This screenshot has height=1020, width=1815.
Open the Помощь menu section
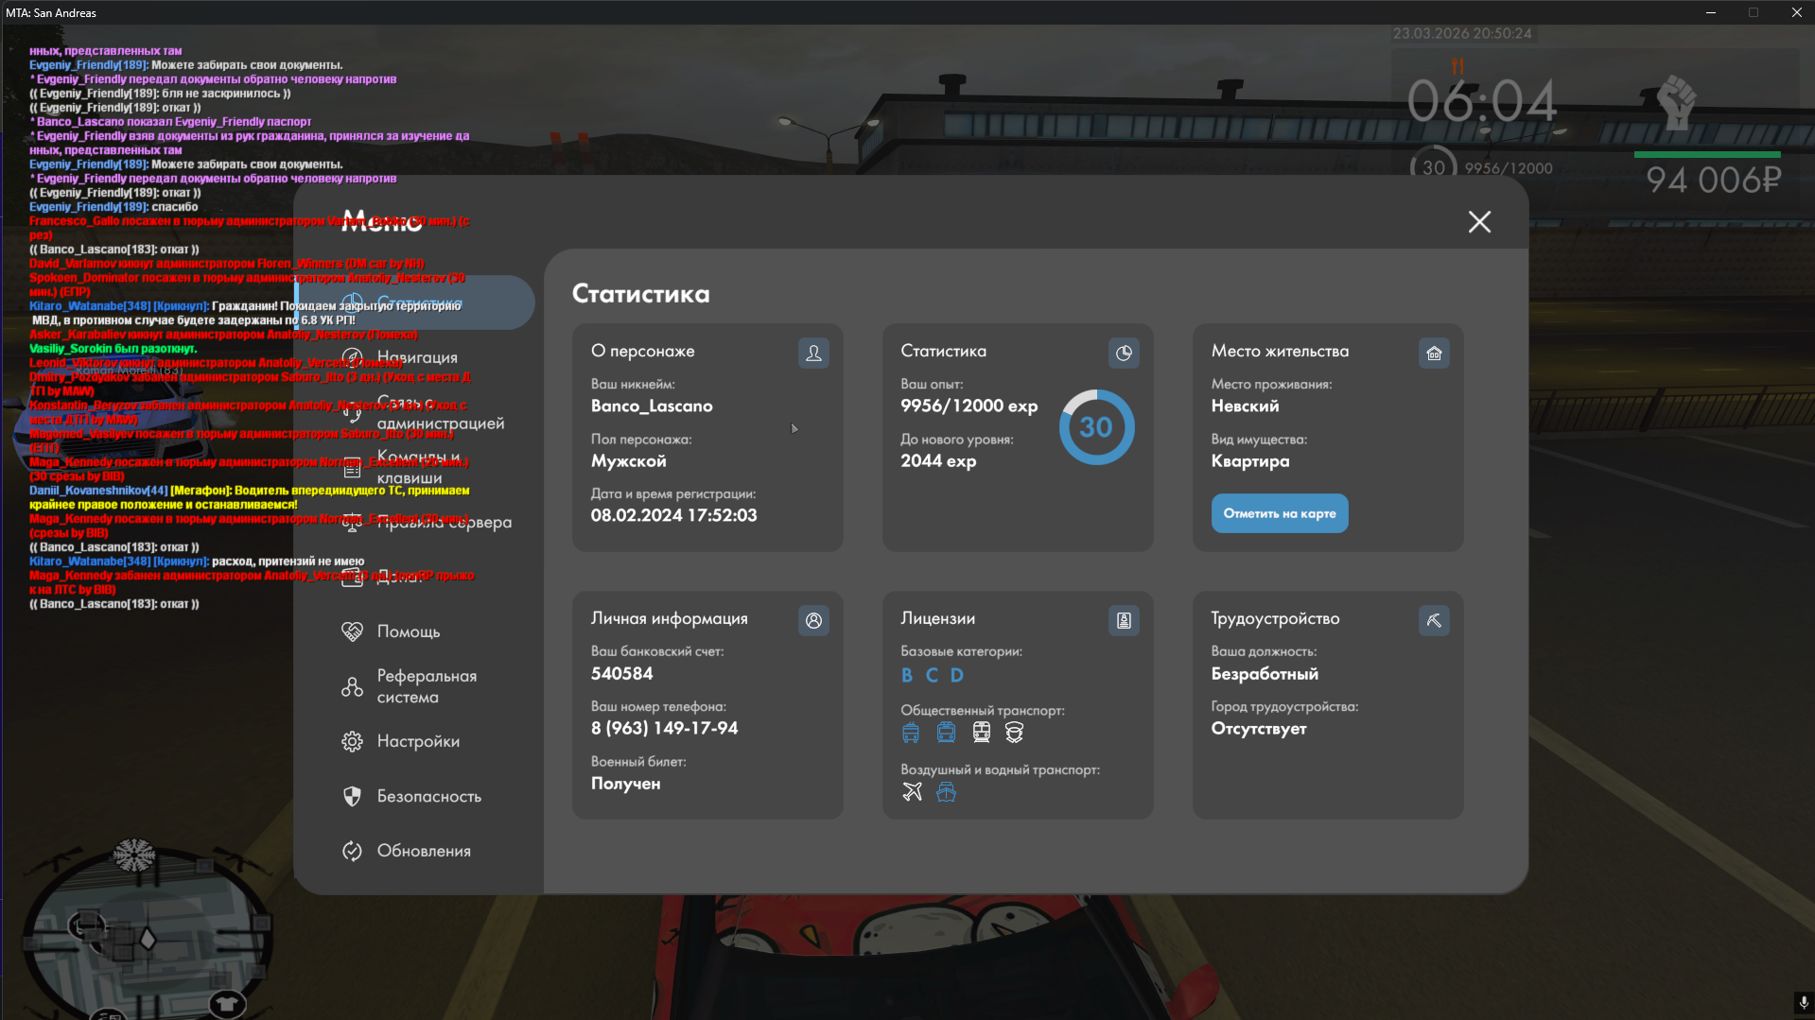pyautogui.click(x=408, y=631)
